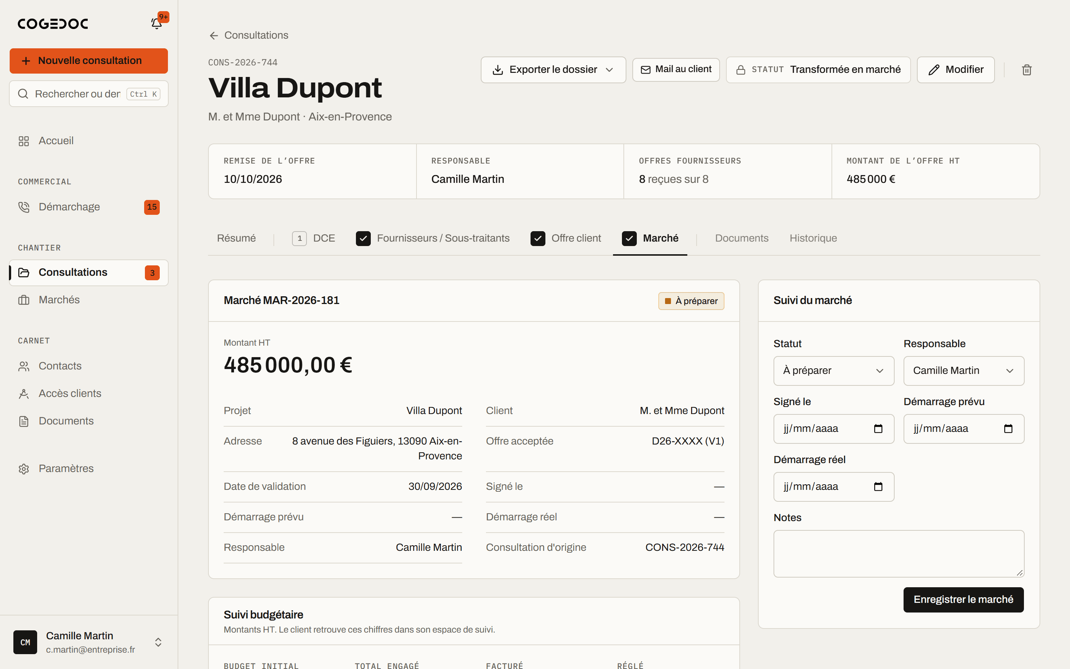The image size is (1070, 669).
Task: Go to Accueil in the sidebar
Action: click(x=88, y=141)
